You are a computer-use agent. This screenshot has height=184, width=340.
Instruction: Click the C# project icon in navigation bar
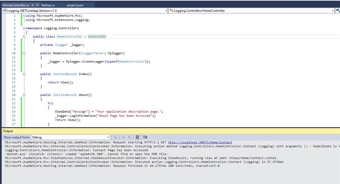(x=5, y=11)
